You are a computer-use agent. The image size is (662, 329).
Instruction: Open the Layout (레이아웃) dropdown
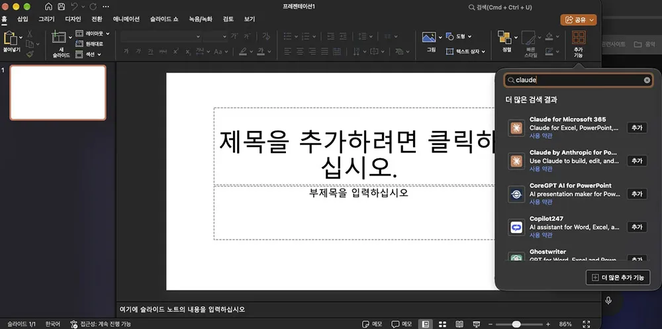tap(93, 33)
